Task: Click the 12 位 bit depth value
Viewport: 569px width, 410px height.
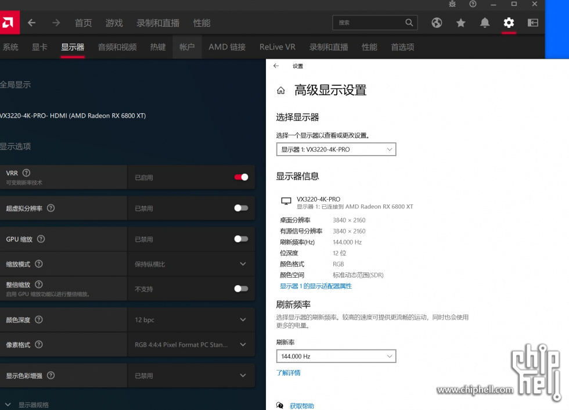Action: [x=339, y=253]
